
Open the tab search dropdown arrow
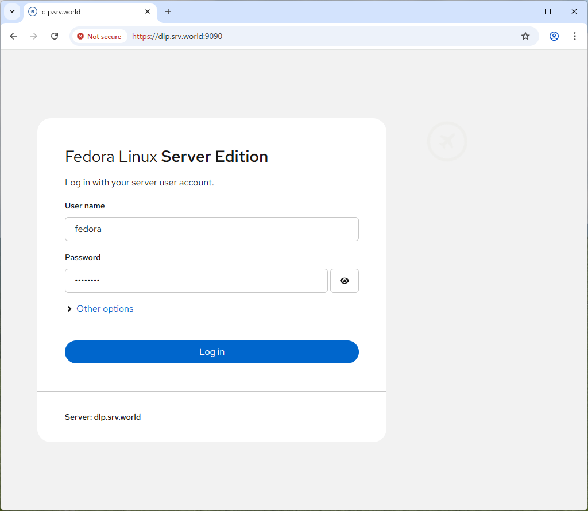(12, 11)
